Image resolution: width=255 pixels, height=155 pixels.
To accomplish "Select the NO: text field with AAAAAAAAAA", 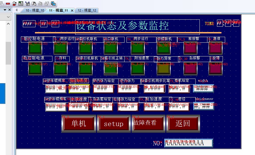I will (188, 143).
